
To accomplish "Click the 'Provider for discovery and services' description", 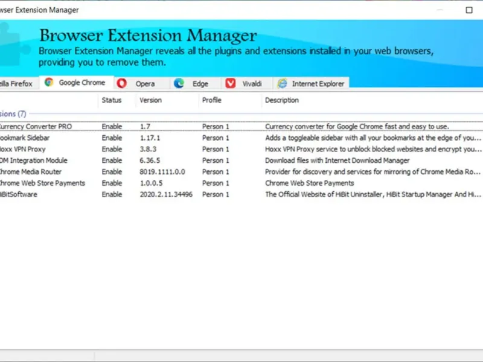I will click(x=373, y=172).
